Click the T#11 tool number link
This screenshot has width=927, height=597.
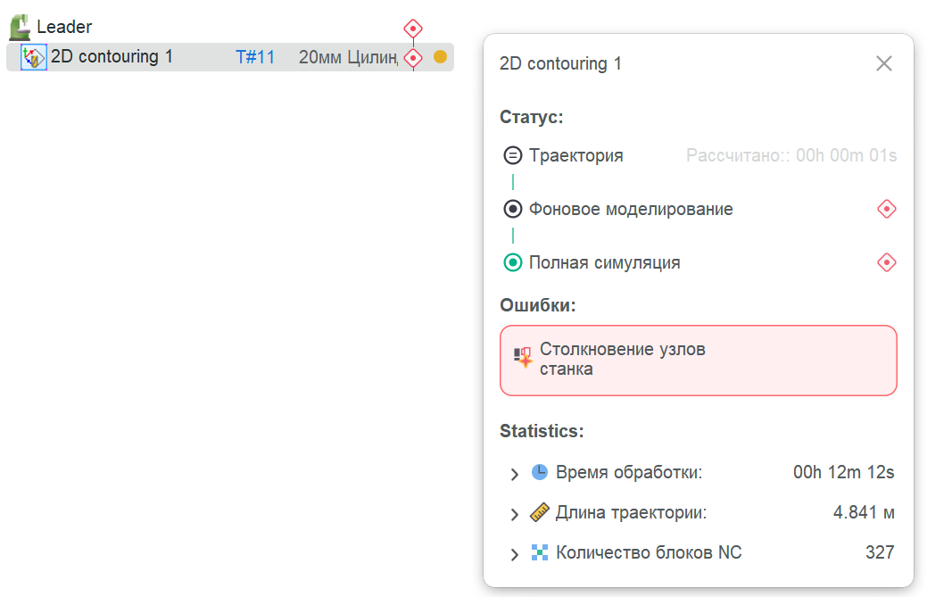point(255,58)
